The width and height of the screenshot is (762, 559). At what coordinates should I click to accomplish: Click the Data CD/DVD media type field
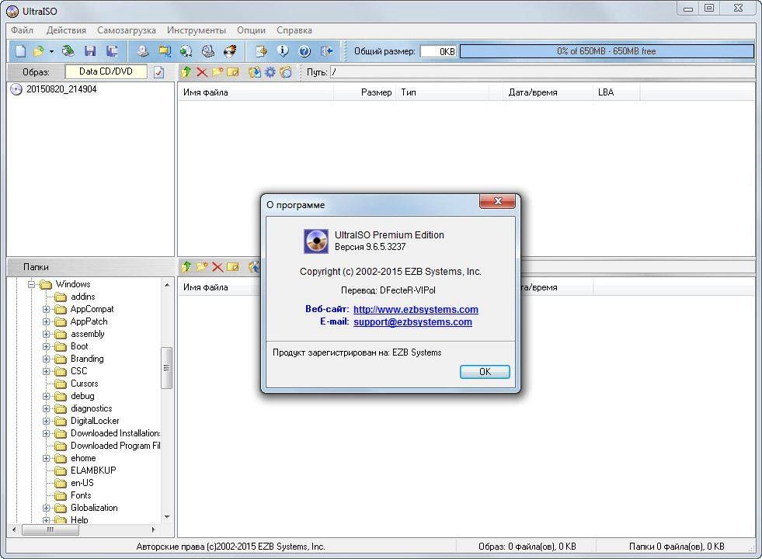[106, 71]
